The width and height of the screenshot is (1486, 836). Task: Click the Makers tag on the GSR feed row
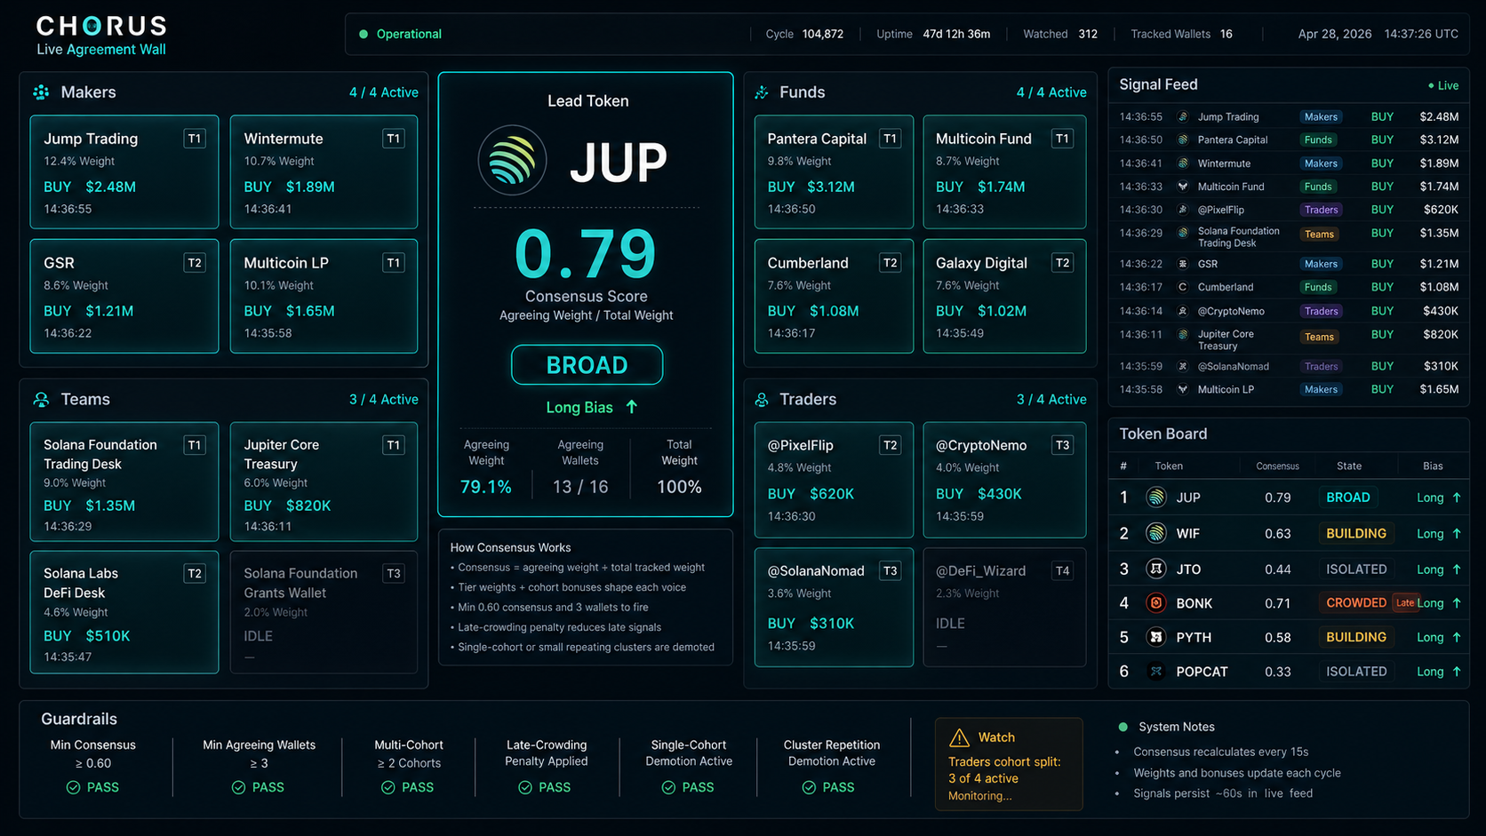click(x=1321, y=264)
